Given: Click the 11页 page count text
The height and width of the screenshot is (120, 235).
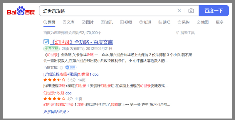Looking at the screenshot, I should tap(79, 99).
